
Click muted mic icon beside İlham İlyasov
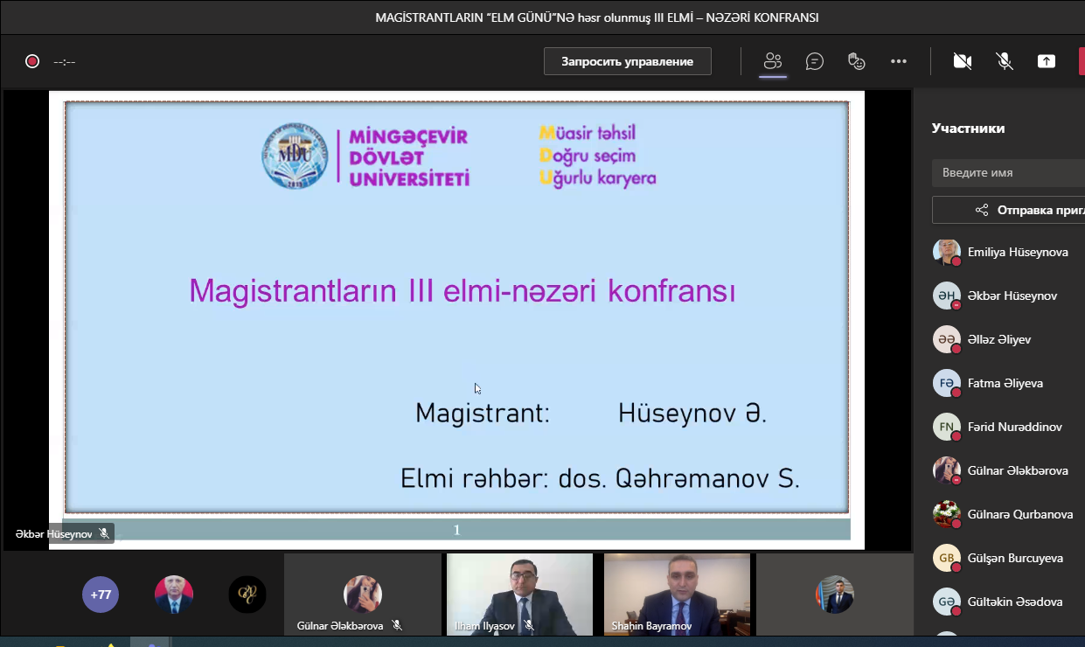click(528, 626)
